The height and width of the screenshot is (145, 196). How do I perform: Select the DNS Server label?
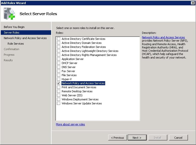point(68,67)
